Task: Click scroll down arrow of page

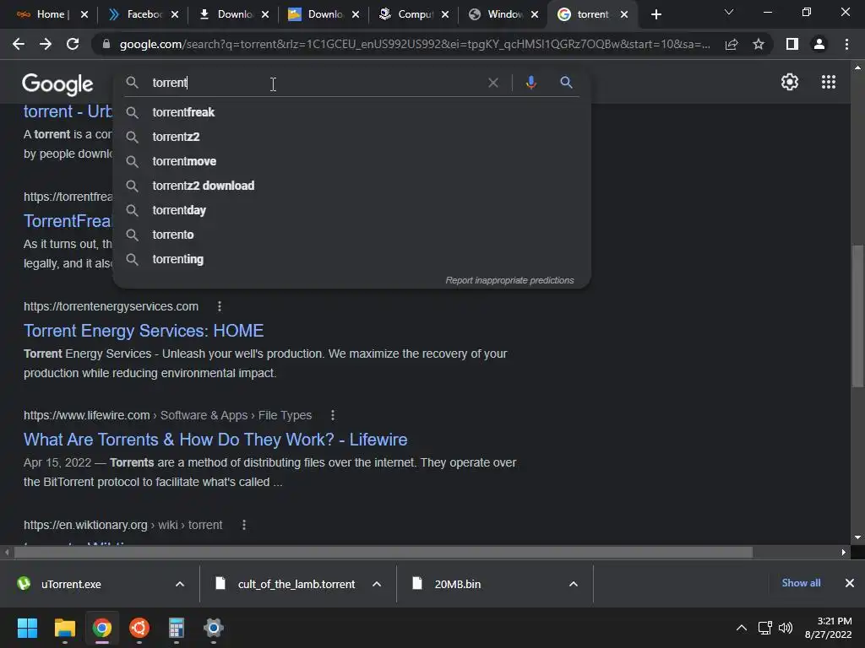Action: tap(857, 537)
